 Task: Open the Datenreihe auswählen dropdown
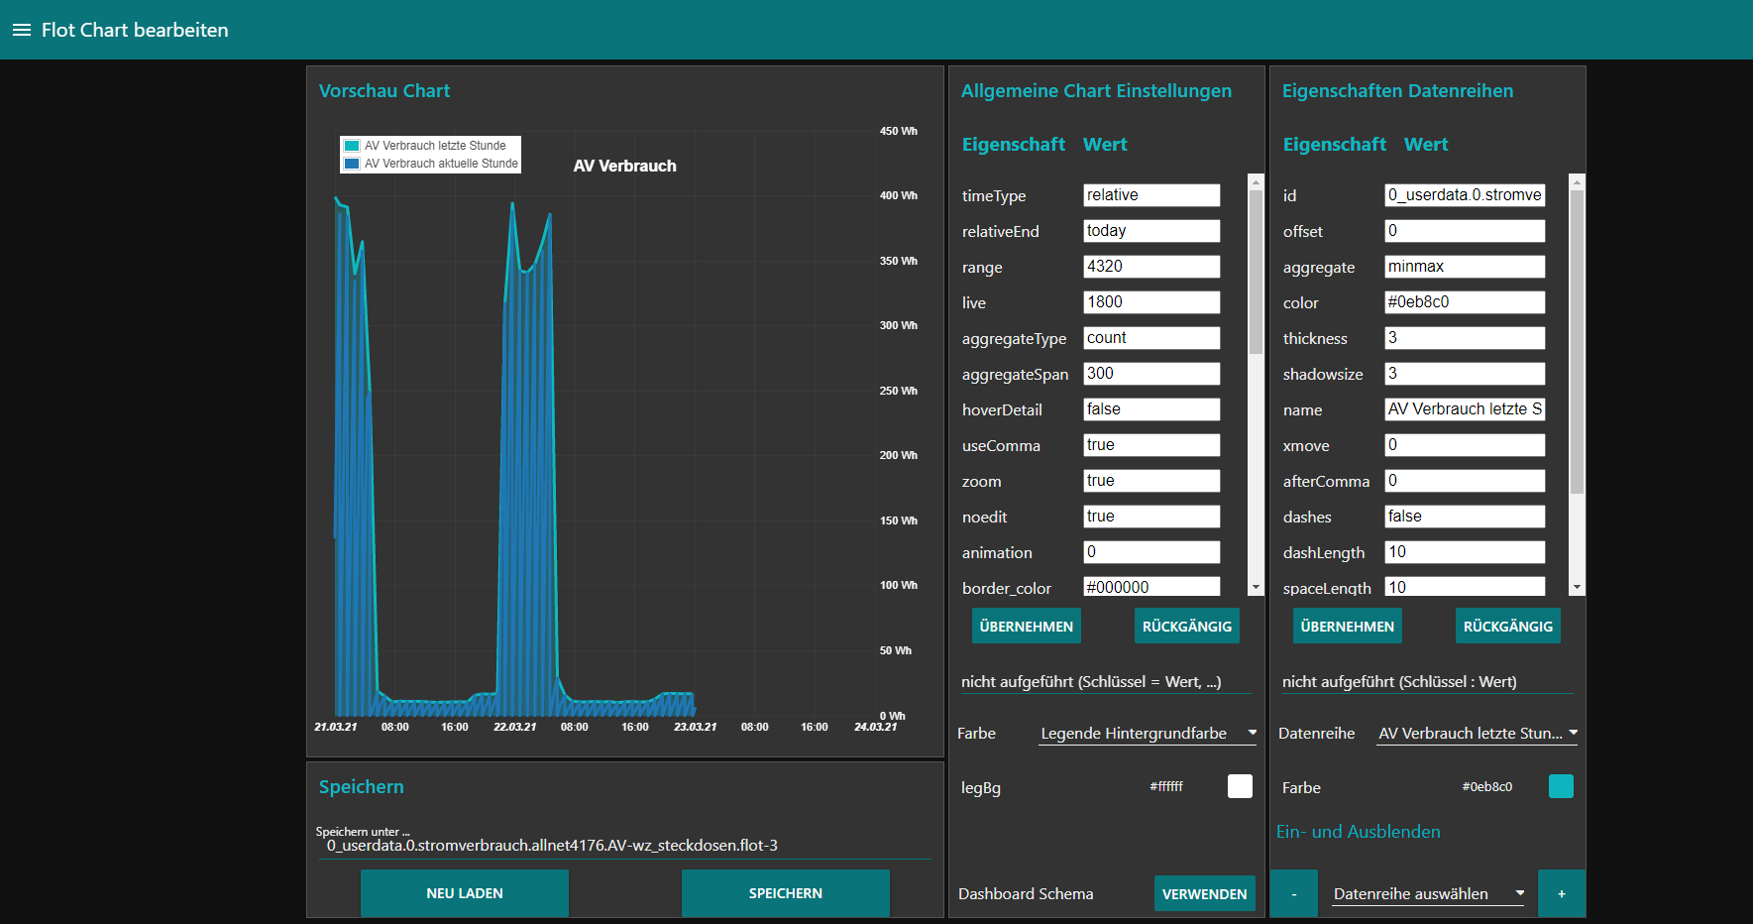click(x=1427, y=893)
